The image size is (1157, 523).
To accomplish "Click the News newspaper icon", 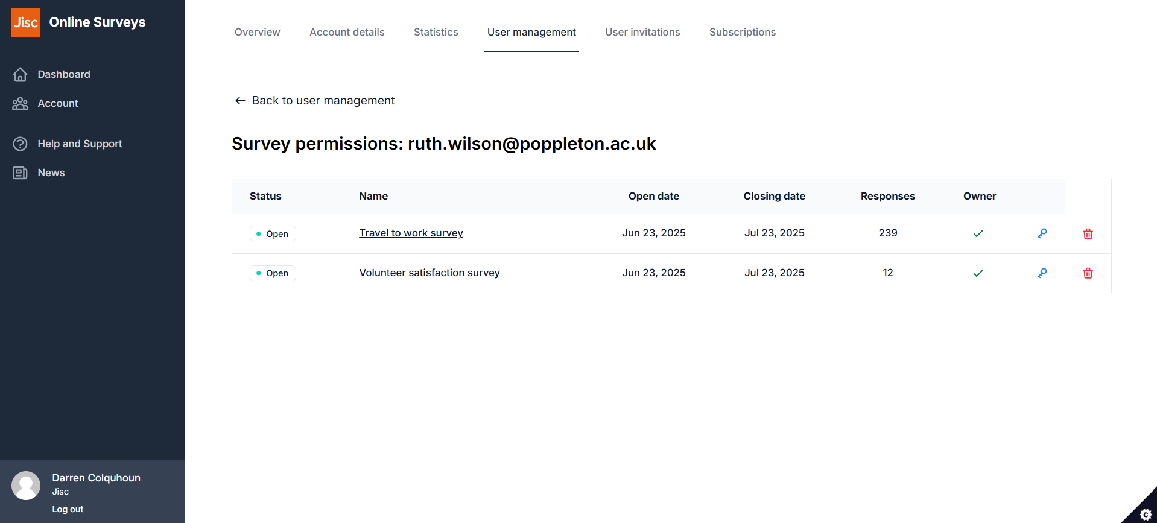I will point(21,173).
